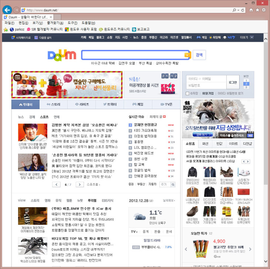
Task: Switch to the 패션 shopping tab
Action: click(x=205, y=144)
